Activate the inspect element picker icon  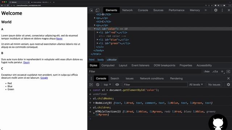91,10
